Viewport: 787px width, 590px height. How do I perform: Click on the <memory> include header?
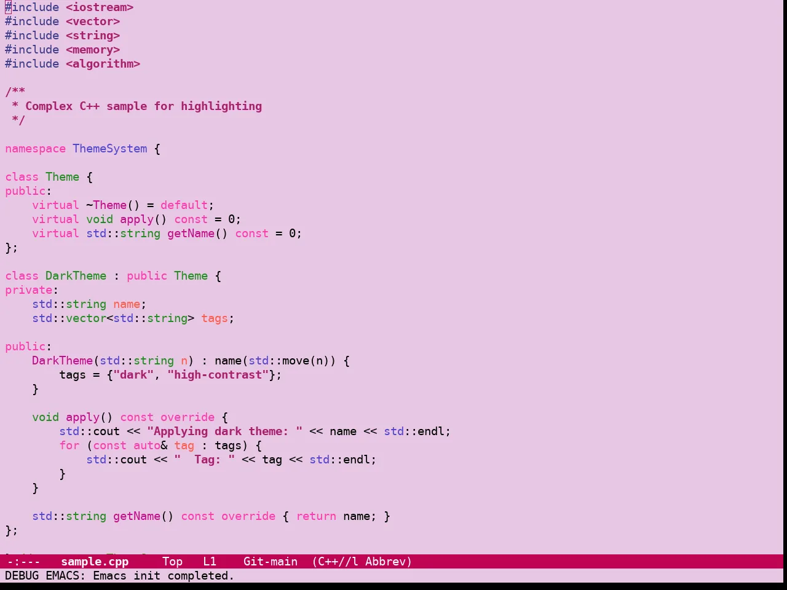93,50
